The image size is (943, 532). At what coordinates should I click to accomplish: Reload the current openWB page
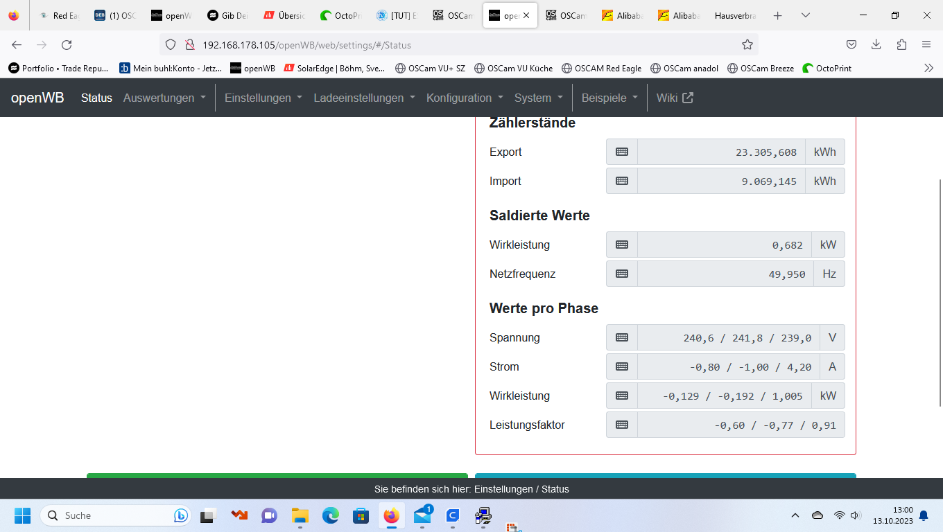pyautogui.click(x=67, y=45)
